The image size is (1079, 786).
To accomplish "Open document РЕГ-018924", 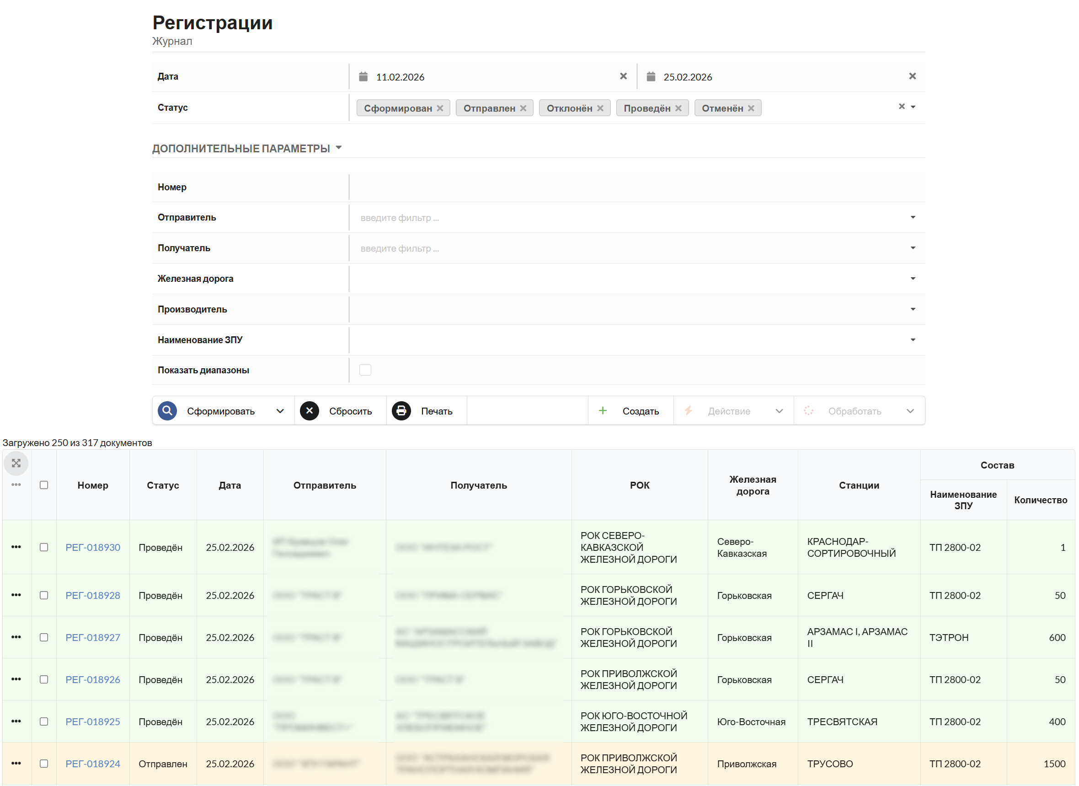I will (93, 763).
